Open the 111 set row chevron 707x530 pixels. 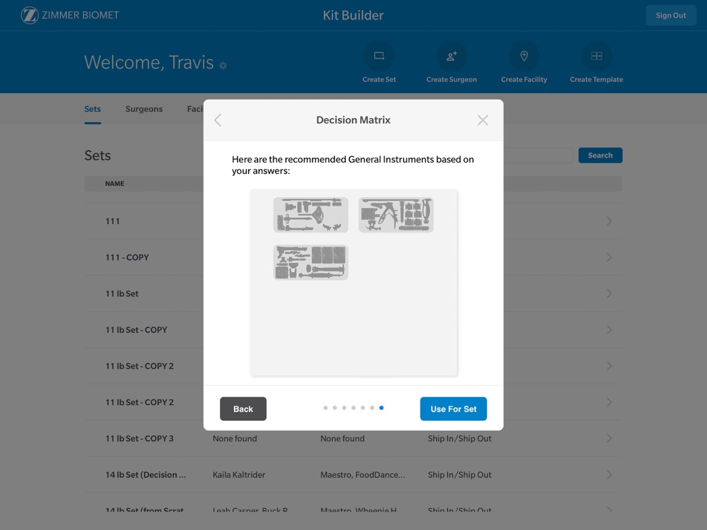tap(609, 220)
